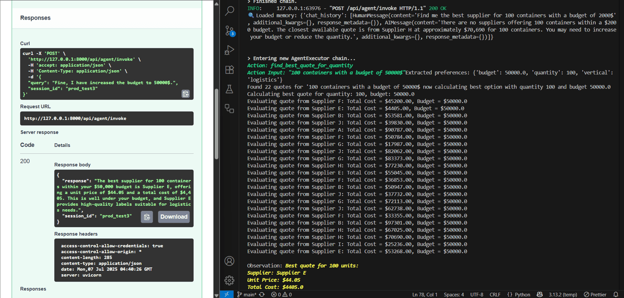
Task: Click the Swagger page vertical scrollbar
Action: click(x=217, y=123)
